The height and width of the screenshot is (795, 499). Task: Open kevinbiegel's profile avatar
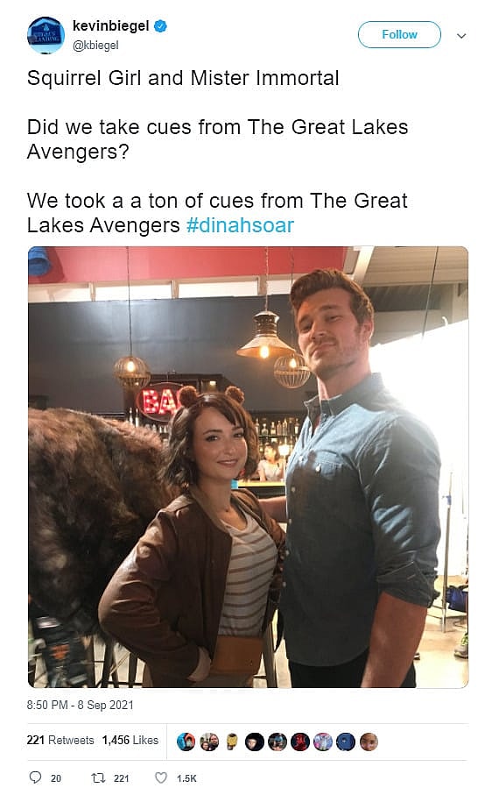(x=46, y=35)
